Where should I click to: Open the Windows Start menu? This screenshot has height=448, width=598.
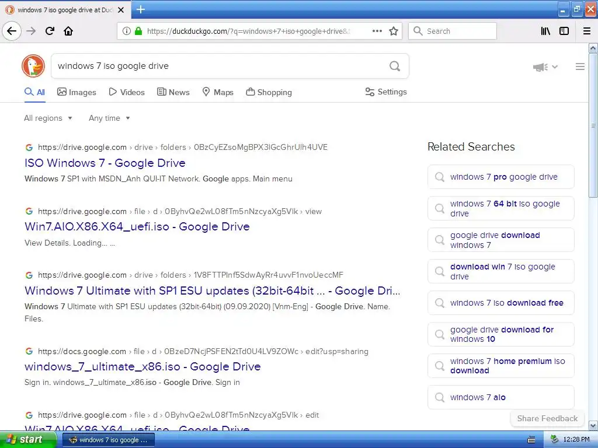tap(27, 440)
